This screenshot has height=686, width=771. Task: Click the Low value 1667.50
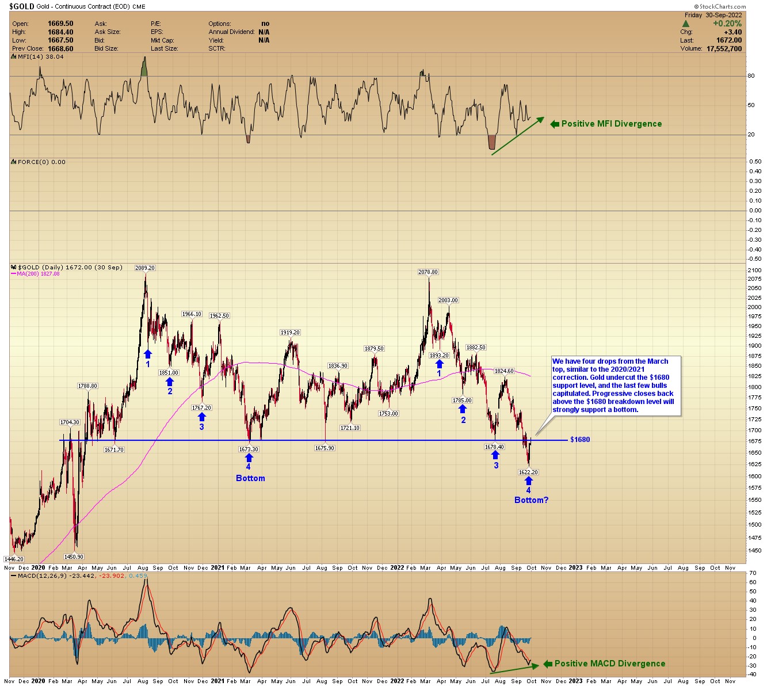[x=60, y=40]
